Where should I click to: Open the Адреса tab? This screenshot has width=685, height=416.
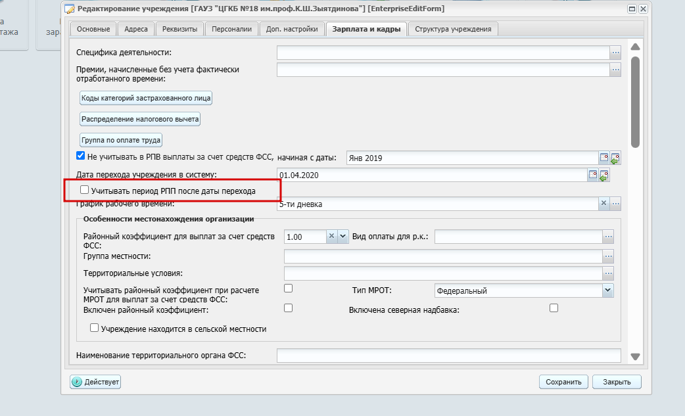click(x=136, y=30)
